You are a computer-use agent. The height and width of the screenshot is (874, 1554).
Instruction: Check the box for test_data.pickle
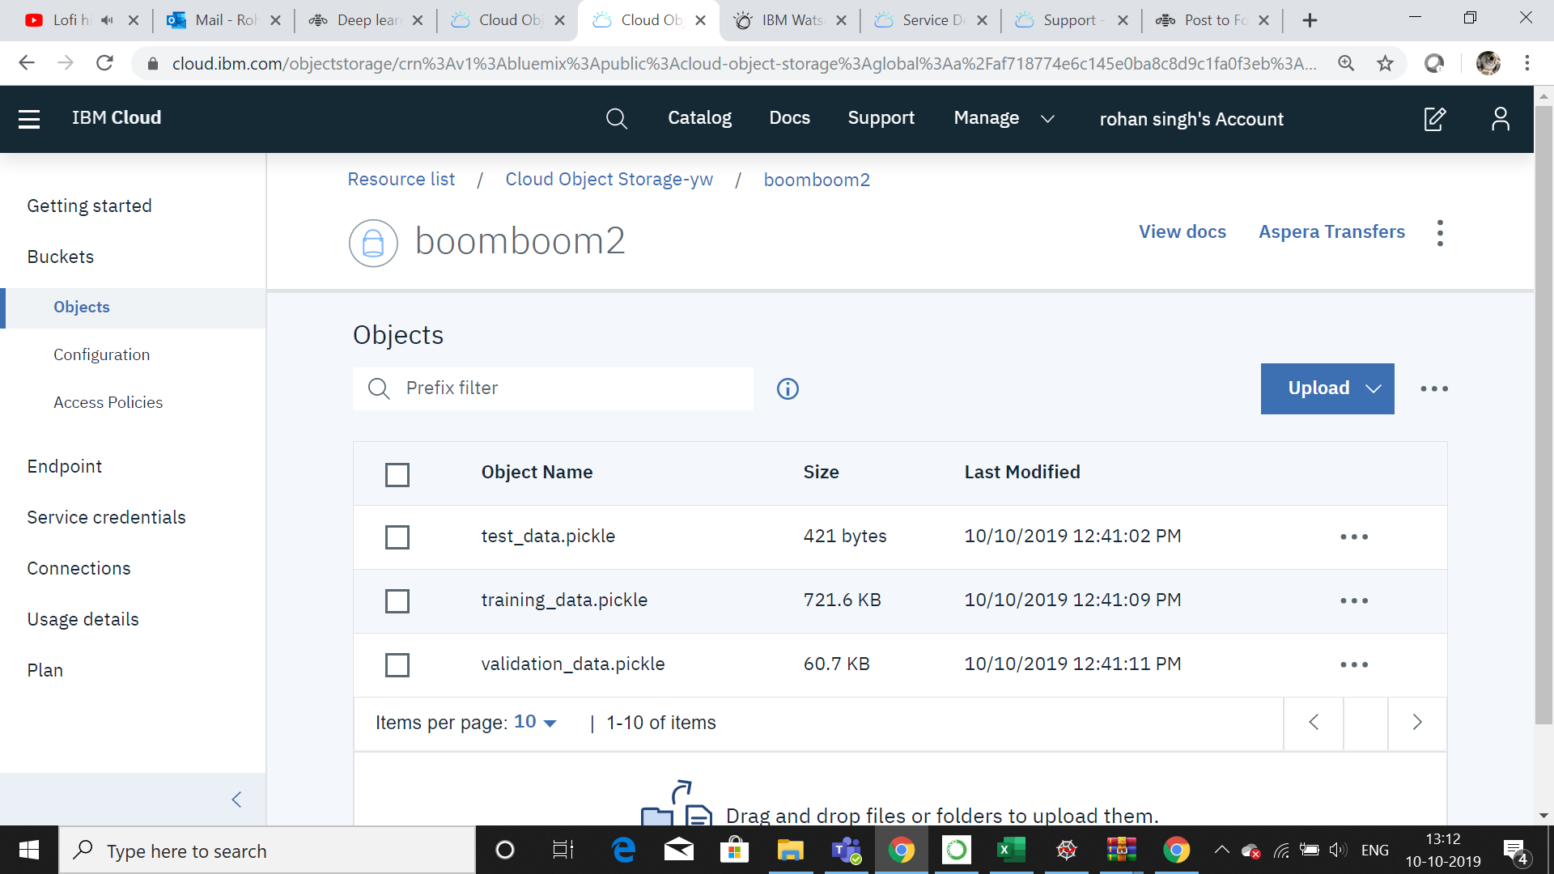point(397,537)
